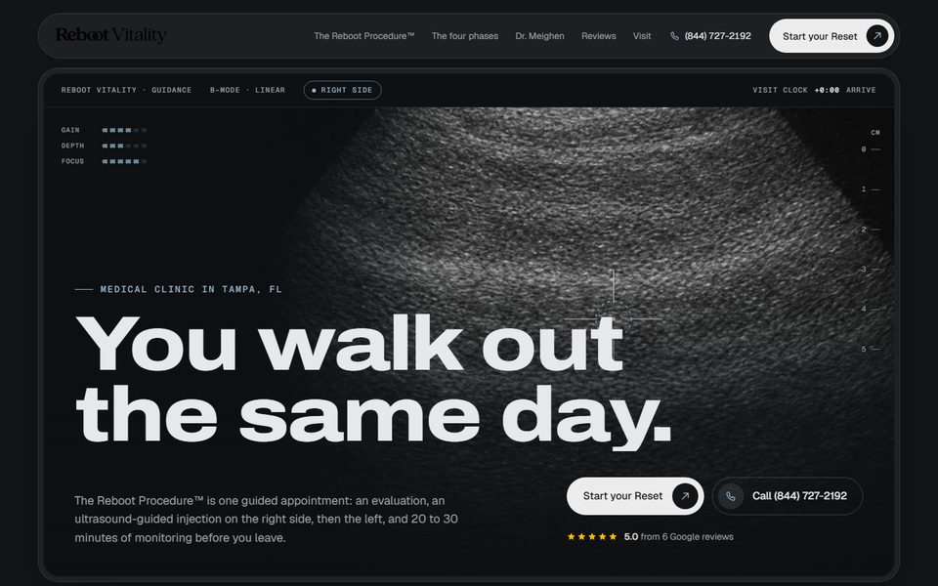Click the 5 cm depth marker

pyautogui.click(x=871, y=349)
